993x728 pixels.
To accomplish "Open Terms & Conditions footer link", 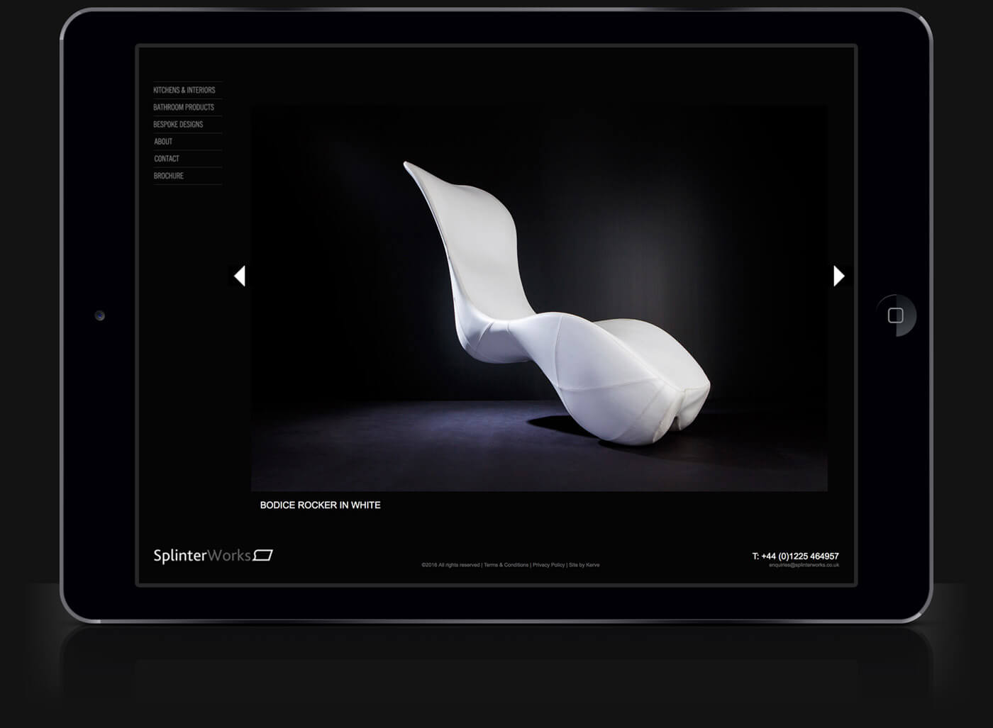I will coord(506,565).
